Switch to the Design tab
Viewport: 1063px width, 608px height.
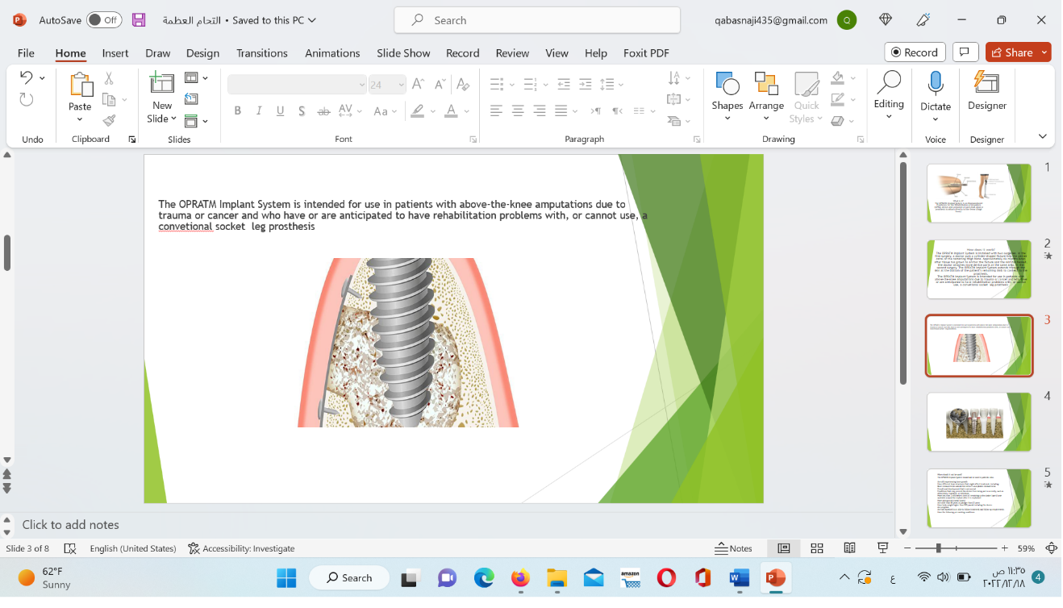coord(202,53)
